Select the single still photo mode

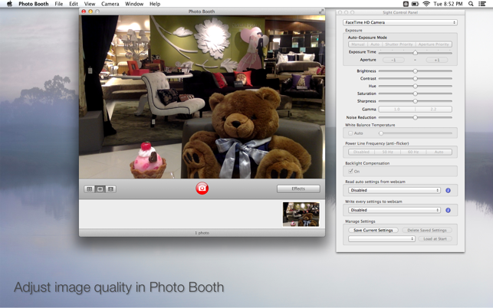[x=100, y=189]
